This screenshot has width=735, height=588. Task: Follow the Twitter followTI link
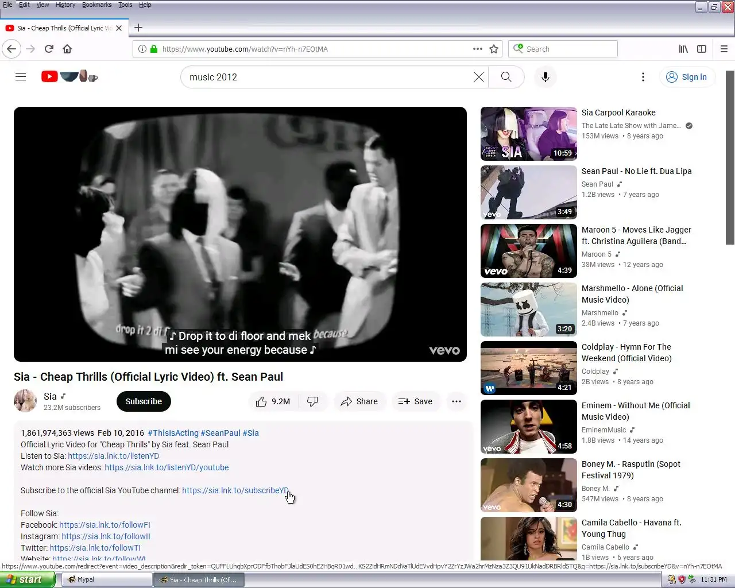[95, 548]
